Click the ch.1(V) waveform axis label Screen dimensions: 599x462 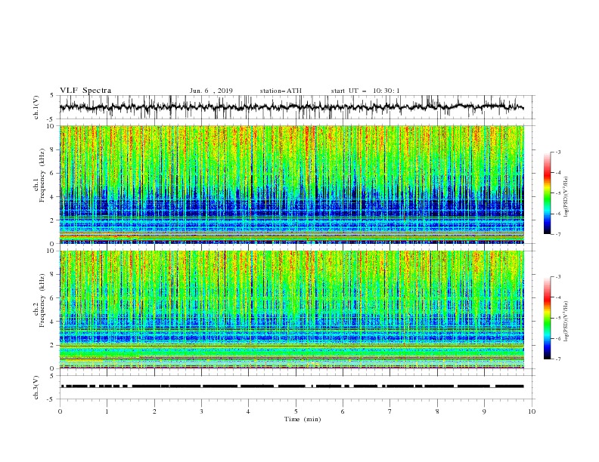click(x=36, y=107)
